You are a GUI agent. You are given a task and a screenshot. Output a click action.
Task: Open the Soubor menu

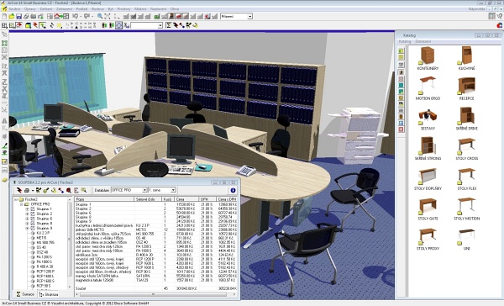(15, 9)
